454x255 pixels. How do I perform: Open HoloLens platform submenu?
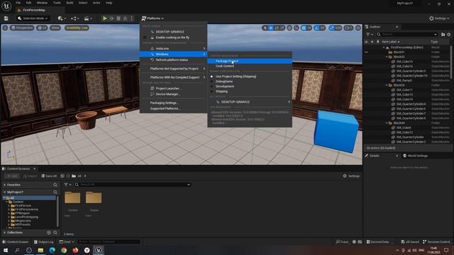173,48
